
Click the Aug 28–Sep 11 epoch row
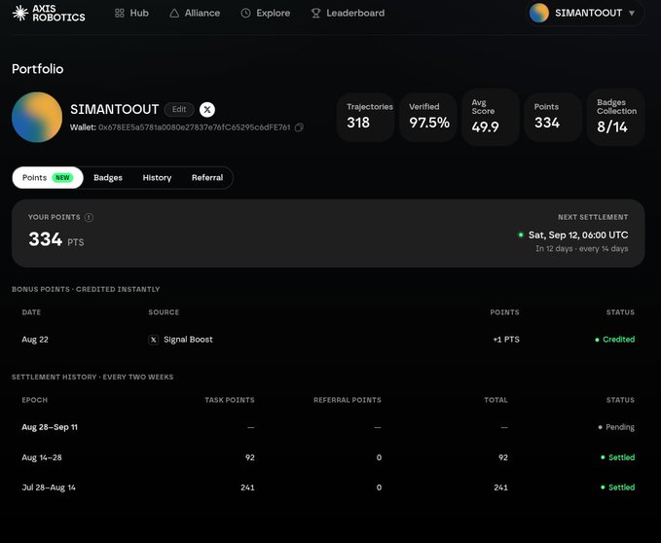[328, 427]
